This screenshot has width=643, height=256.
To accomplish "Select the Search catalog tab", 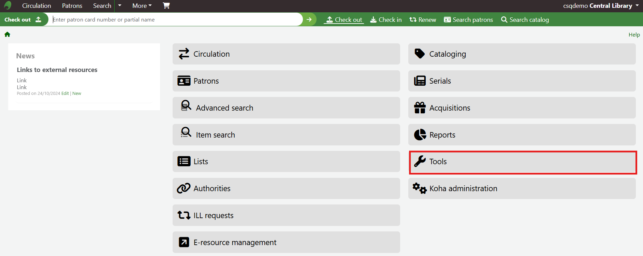I will 525,19.
